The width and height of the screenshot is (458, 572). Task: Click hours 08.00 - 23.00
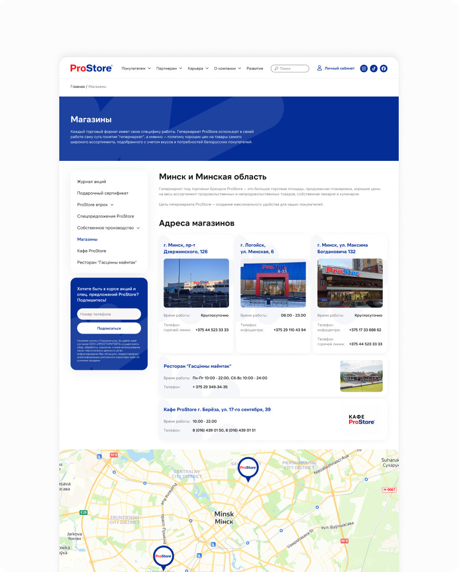[x=293, y=316]
